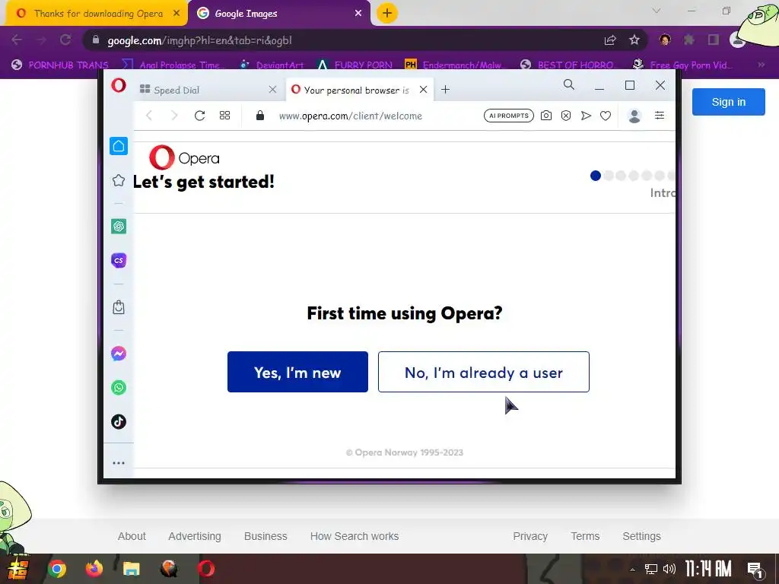779x584 pixels.
Task: Open ad blocker shield icon in Opera
Action: 566,116
